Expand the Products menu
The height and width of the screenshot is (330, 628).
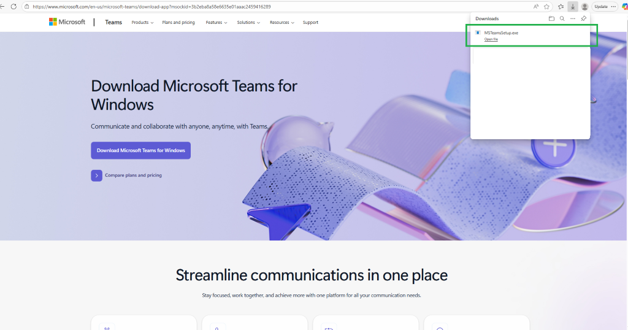pos(142,23)
